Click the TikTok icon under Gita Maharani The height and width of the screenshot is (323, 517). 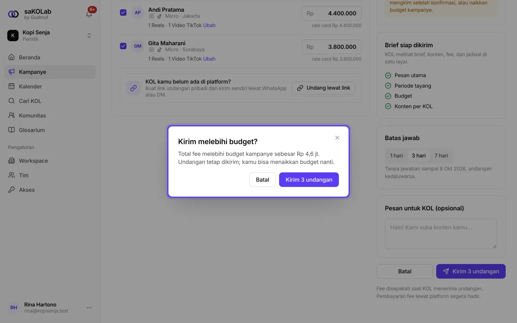(160, 50)
